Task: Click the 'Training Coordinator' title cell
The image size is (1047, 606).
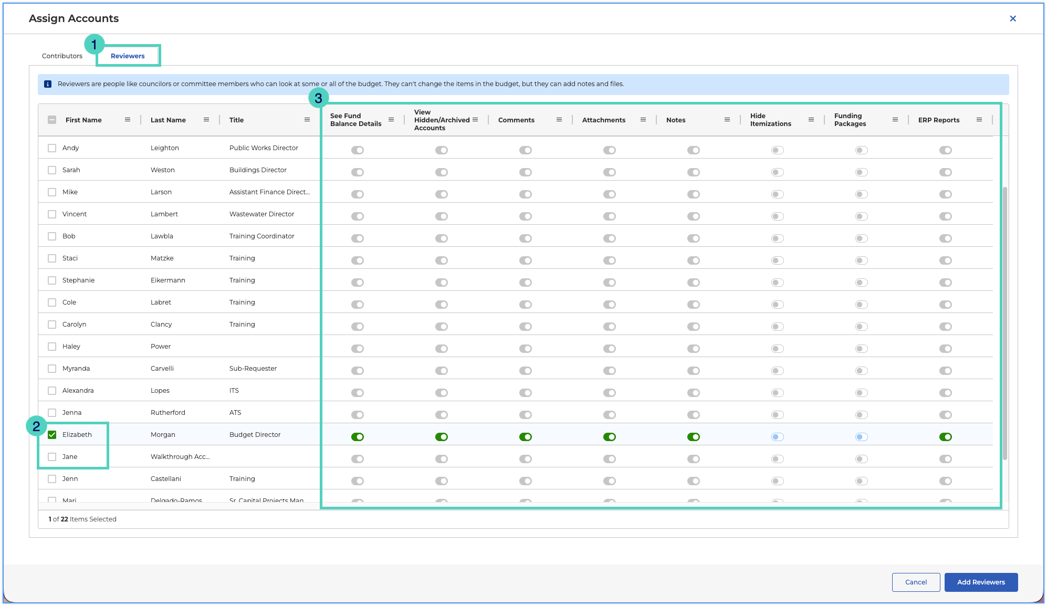Action: coord(261,236)
